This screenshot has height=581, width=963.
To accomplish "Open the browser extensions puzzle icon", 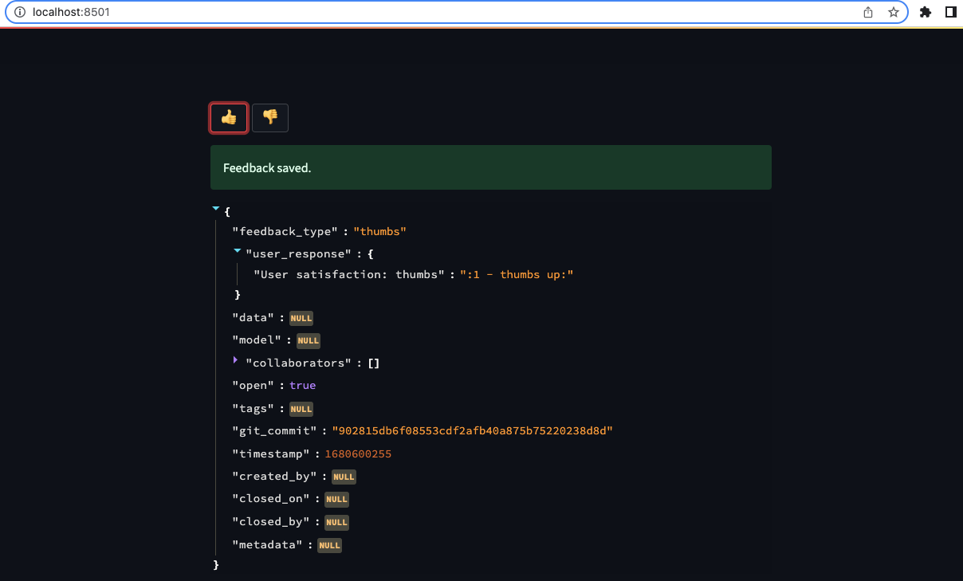I will pyautogui.click(x=926, y=12).
